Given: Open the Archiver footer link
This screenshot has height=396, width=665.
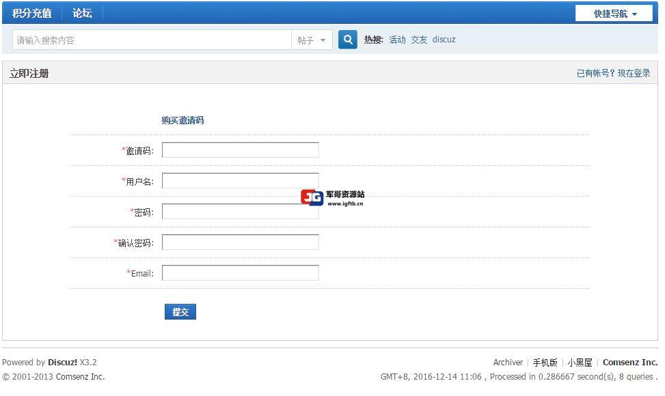Looking at the screenshot, I should click(508, 363).
